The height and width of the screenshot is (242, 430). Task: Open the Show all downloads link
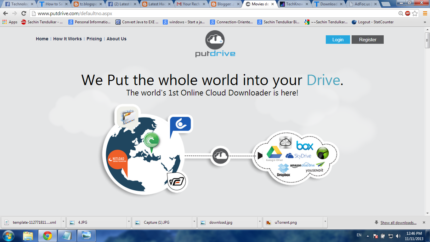pos(398,222)
